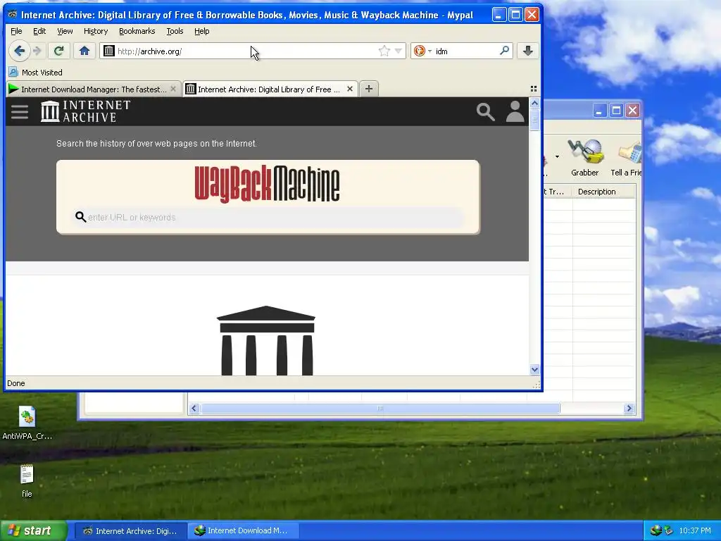This screenshot has width=721, height=541.
Task: Click the Description column header in IDM
Action: click(x=603, y=192)
